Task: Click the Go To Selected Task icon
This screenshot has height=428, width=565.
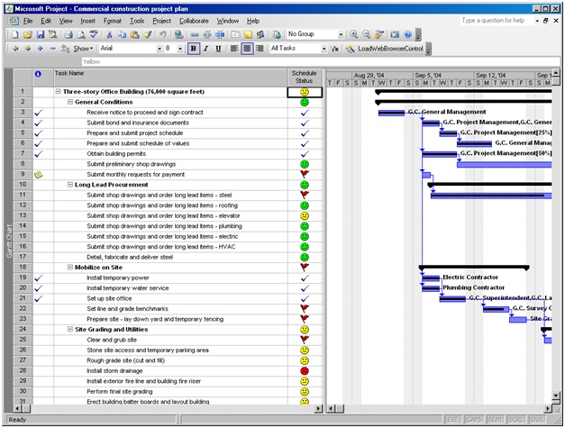Action: 379,34
